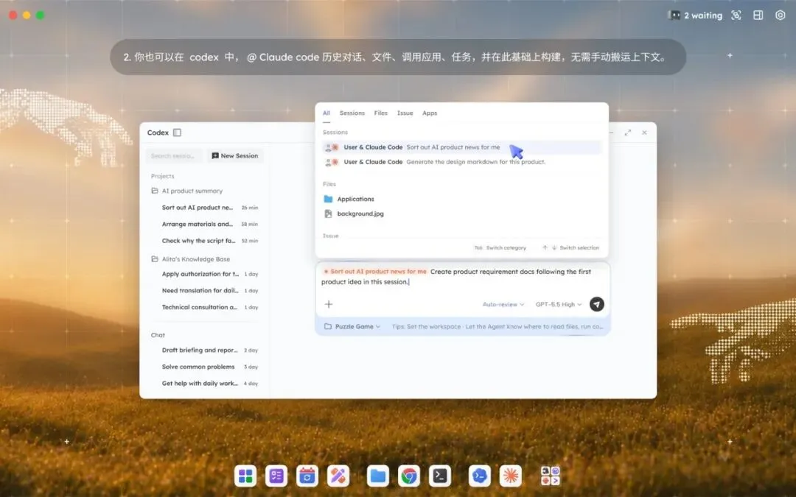This screenshot has height=497, width=796.
Task: Open 'Sort out AI product ne..' sidebar session
Action: point(209,208)
